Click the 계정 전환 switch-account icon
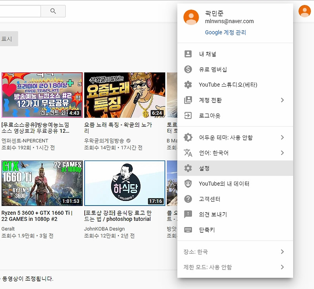 pos(188,100)
